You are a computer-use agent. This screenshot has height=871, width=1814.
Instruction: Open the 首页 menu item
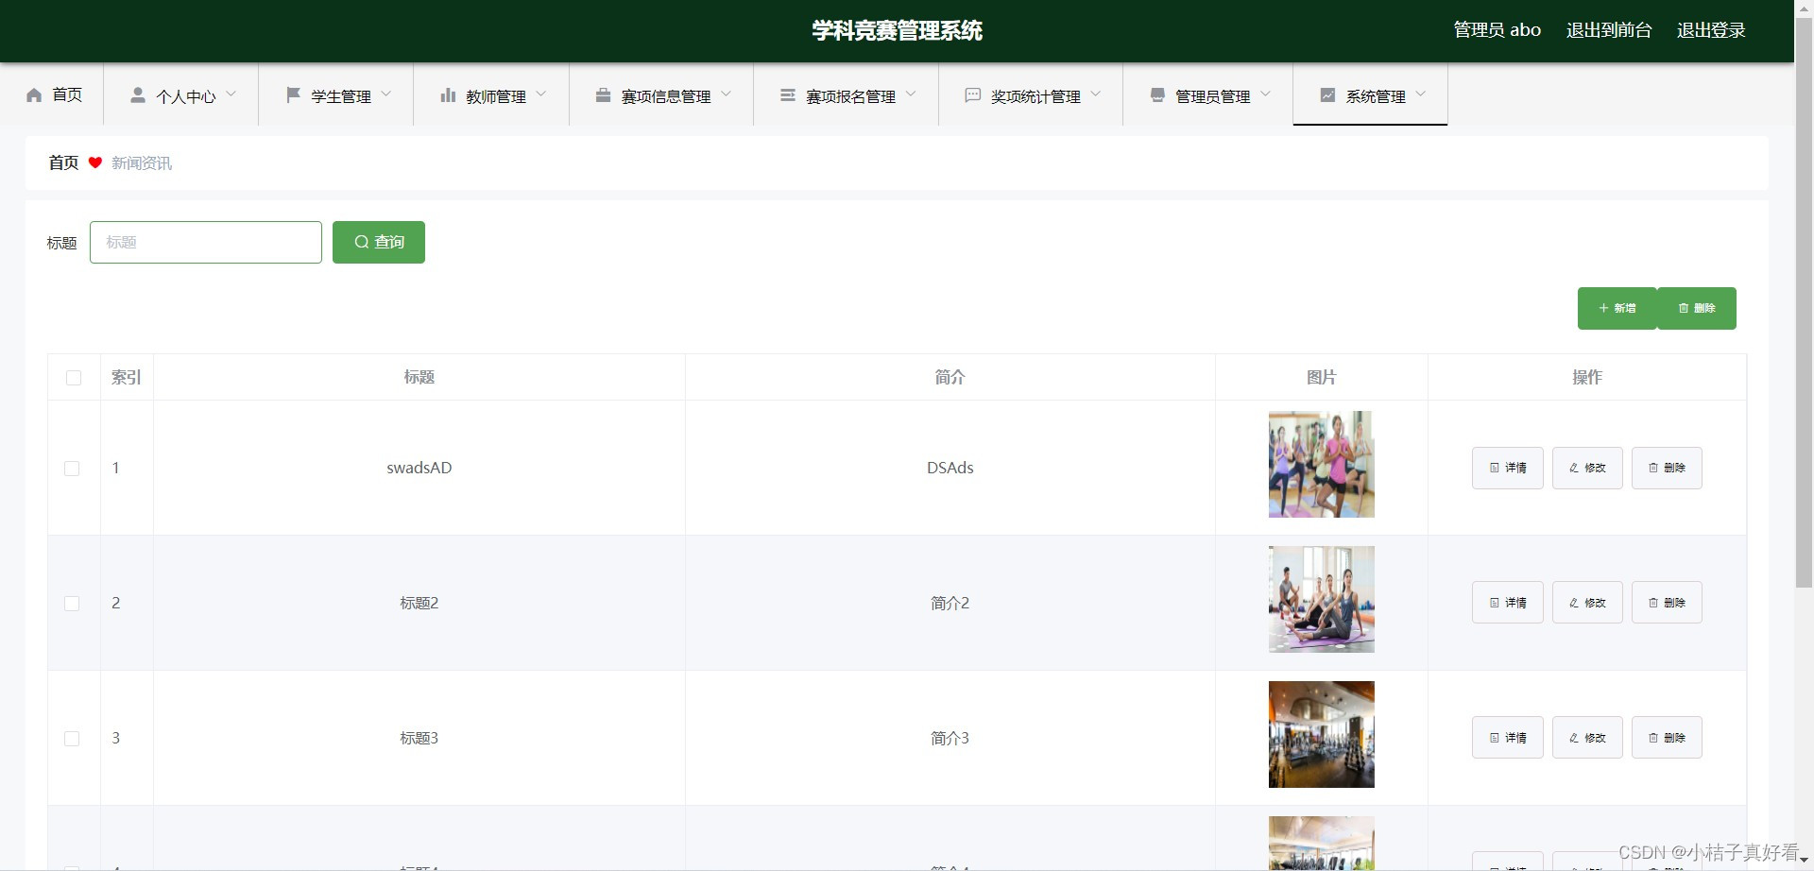tap(67, 95)
